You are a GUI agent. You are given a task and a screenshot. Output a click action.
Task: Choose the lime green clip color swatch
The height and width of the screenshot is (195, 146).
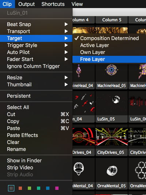(x=30, y=188)
